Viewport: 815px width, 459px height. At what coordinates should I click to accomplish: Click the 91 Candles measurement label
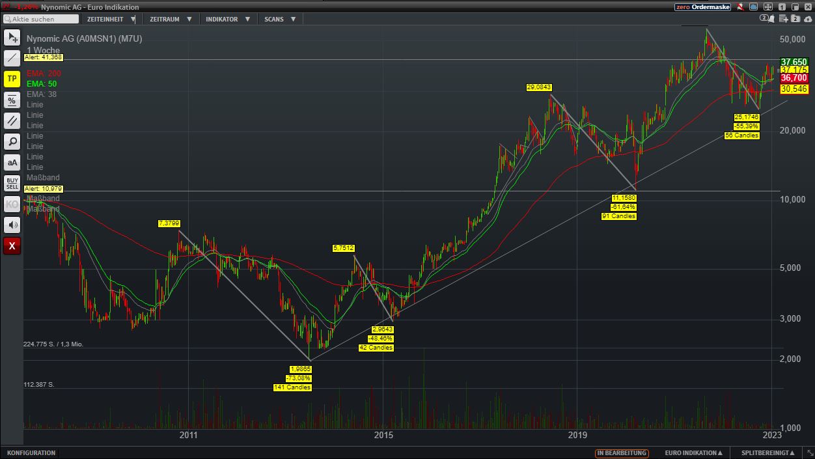coord(618,216)
